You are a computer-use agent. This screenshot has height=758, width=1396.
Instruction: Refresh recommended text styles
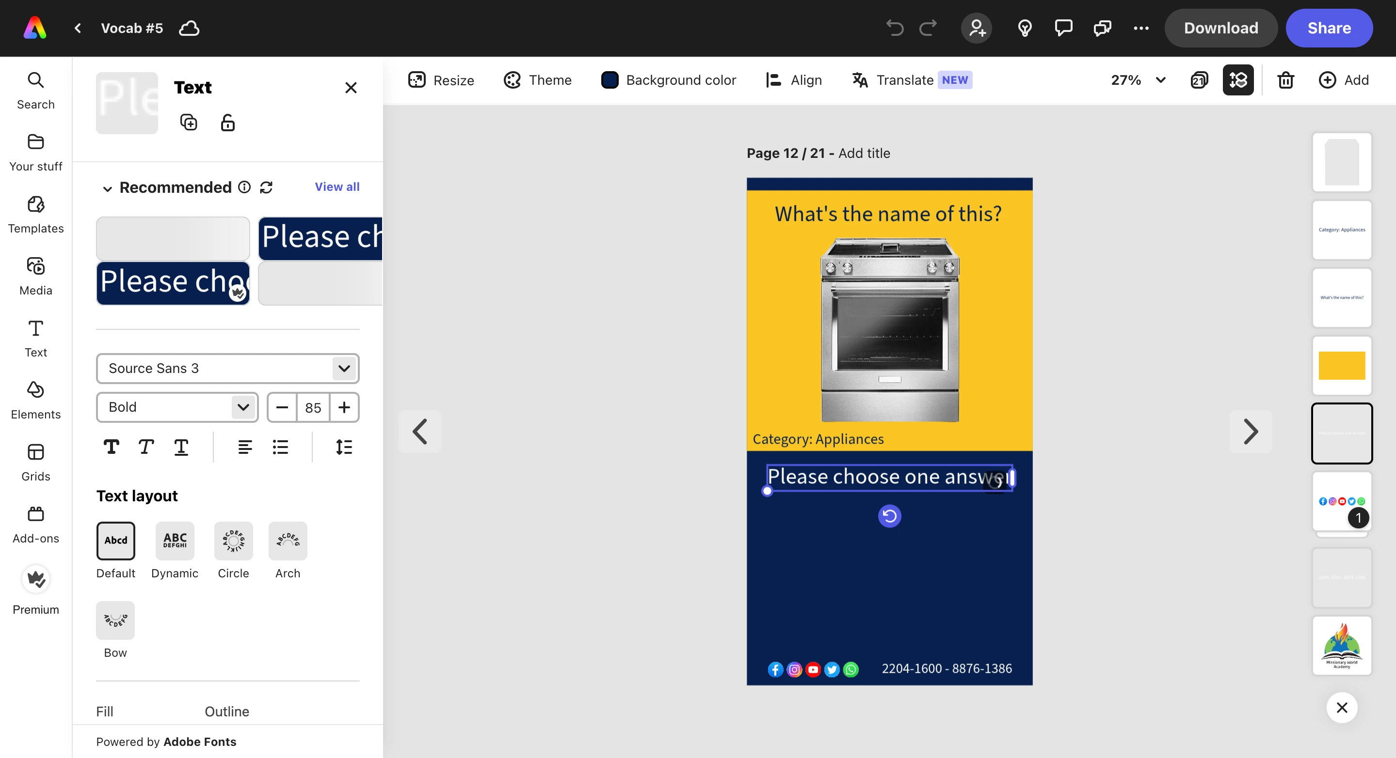[x=266, y=187]
